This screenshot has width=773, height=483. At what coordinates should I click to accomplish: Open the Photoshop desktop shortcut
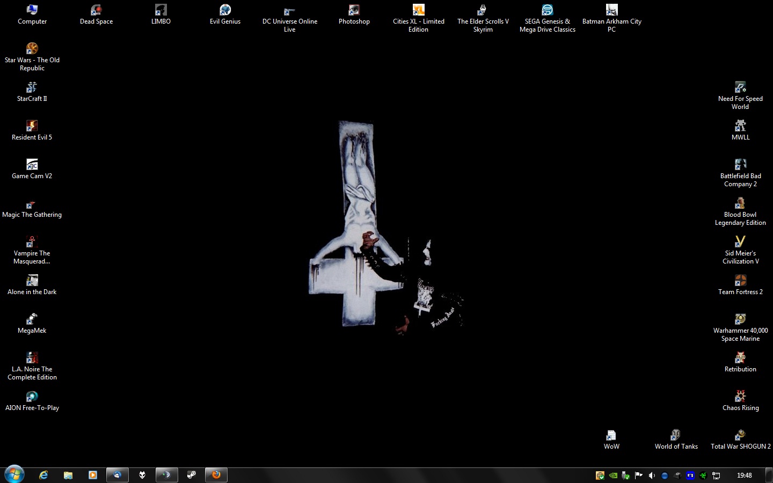click(354, 14)
